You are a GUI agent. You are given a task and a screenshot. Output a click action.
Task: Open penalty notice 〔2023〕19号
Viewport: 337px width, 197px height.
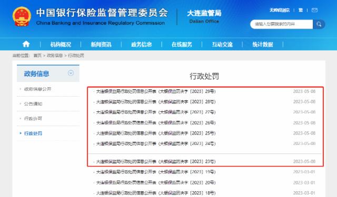coord(156,172)
